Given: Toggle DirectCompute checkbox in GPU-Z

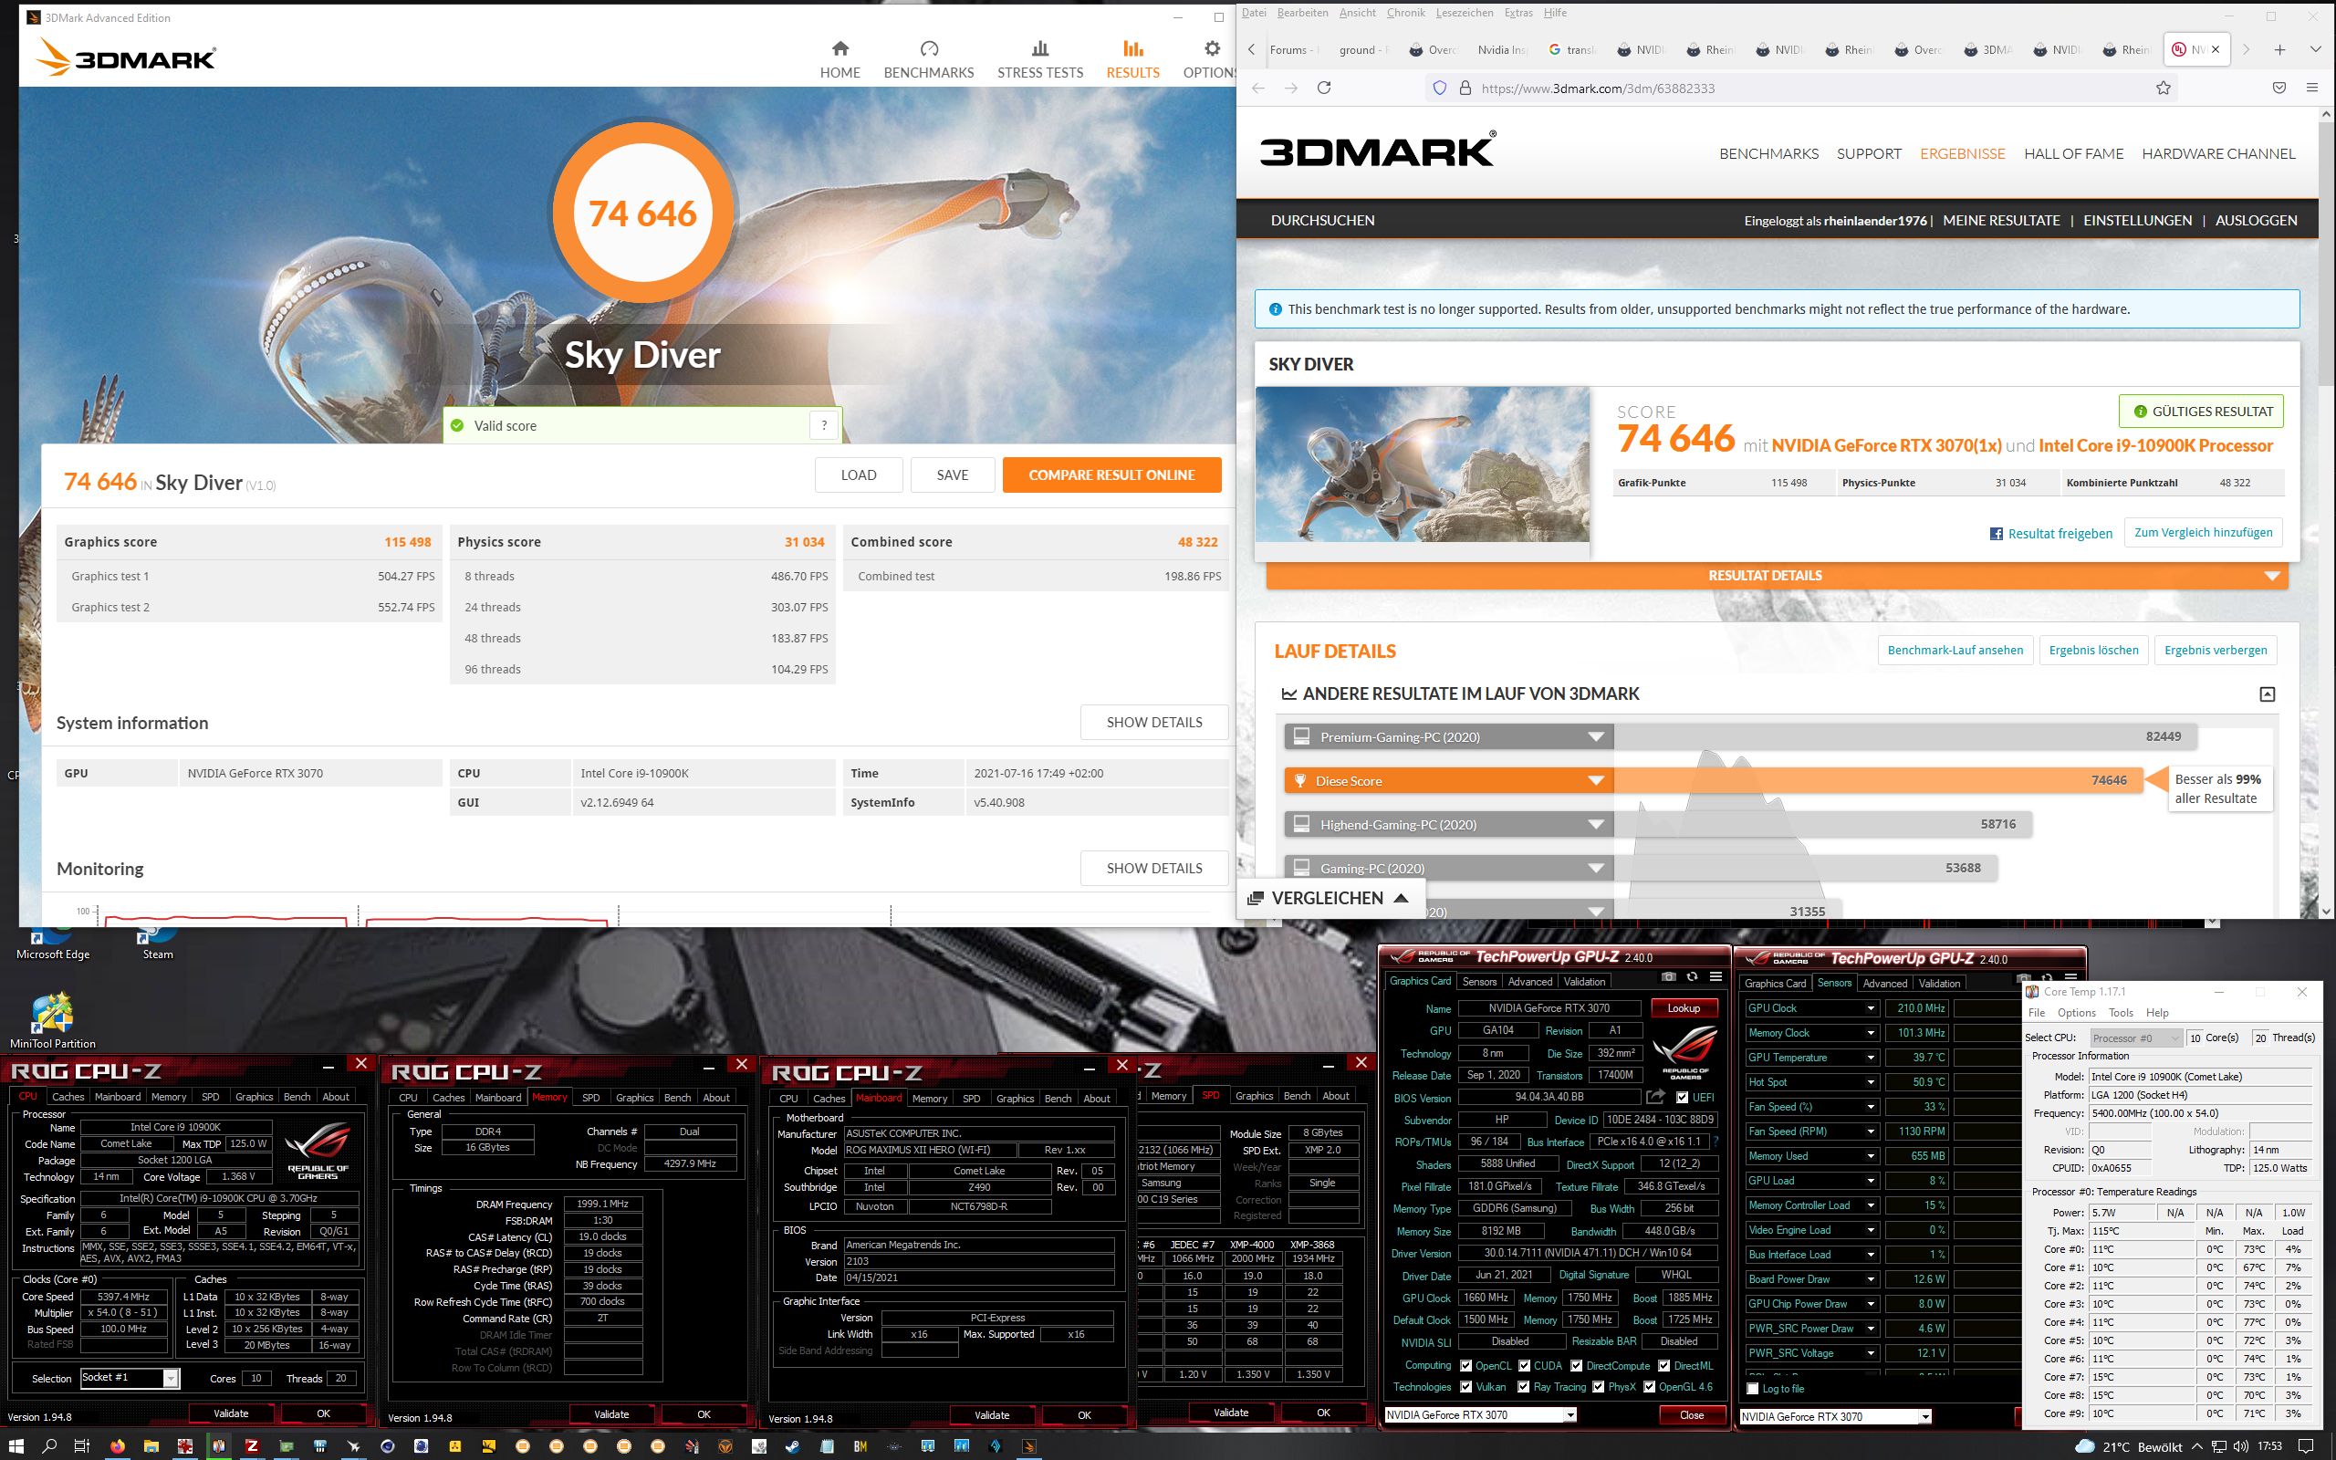Looking at the screenshot, I should (1576, 1365).
